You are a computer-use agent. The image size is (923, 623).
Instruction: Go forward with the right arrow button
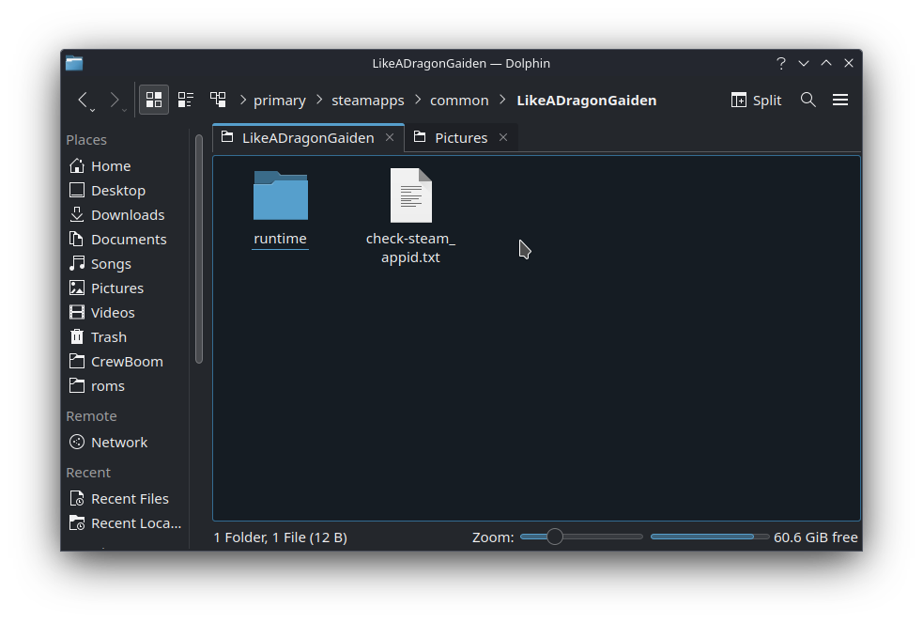point(115,100)
